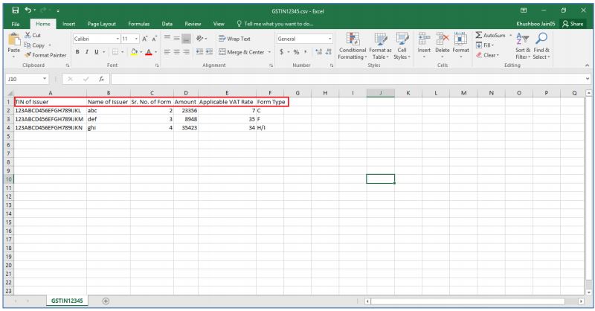Apply Comma Style format
The height and width of the screenshot is (311, 595).
(305, 51)
